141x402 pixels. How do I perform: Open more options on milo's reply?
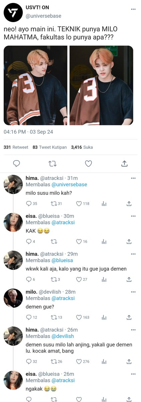pyautogui.click(x=134, y=292)
